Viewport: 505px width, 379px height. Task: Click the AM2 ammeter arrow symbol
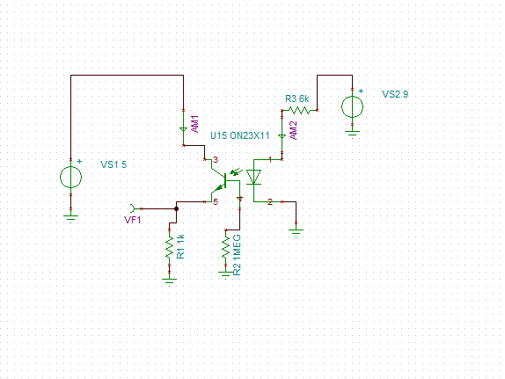click(x=282, y=136)
